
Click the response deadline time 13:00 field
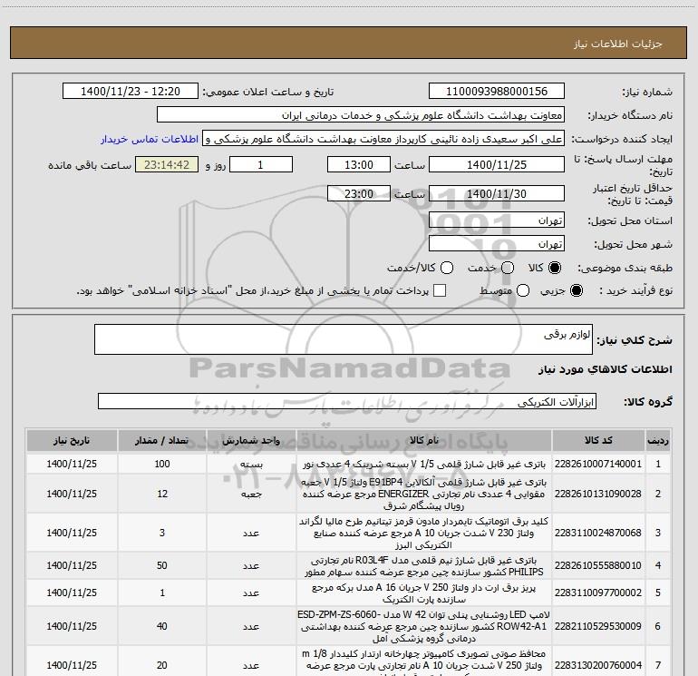point(359,164)
